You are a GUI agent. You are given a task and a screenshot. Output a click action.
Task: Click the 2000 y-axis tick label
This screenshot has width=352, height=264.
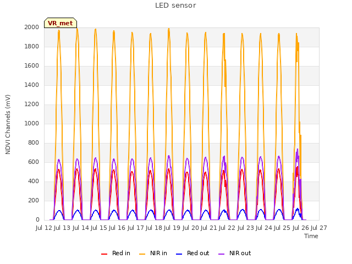32,27
